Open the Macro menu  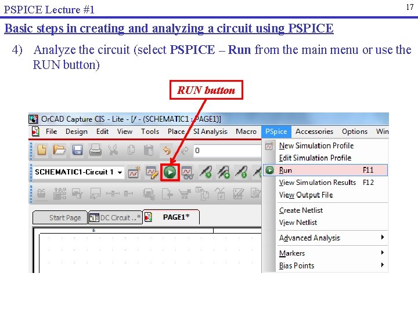coord(246,132)
